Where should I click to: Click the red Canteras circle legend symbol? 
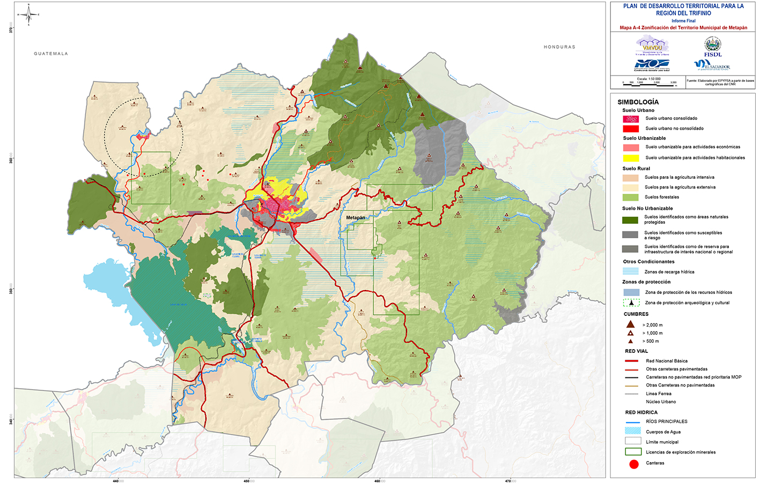[633, 464]
